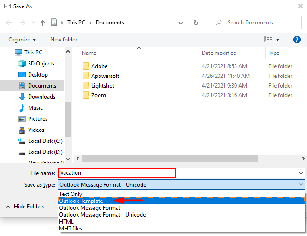The height and width of the screenshot is (236, 307).
Task: Click the Up one level arrow
Action: pyautogui.click(x=43, y=23)
